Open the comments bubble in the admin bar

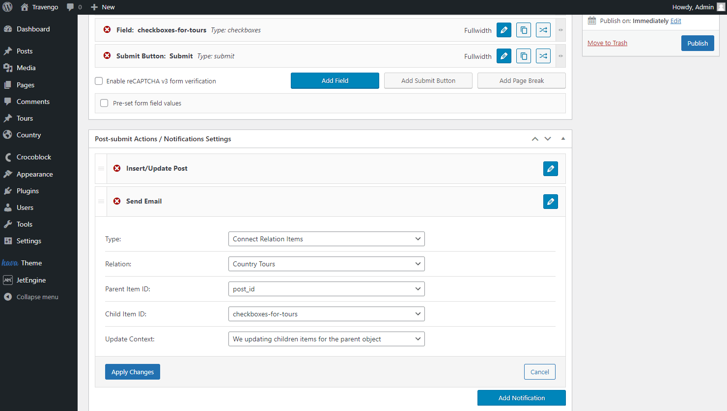click(x=74, y=7)
